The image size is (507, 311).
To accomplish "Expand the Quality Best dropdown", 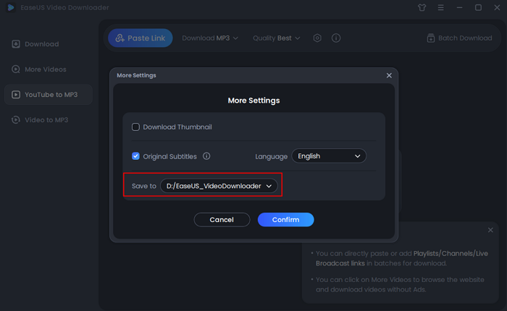I will pos(277,38).
